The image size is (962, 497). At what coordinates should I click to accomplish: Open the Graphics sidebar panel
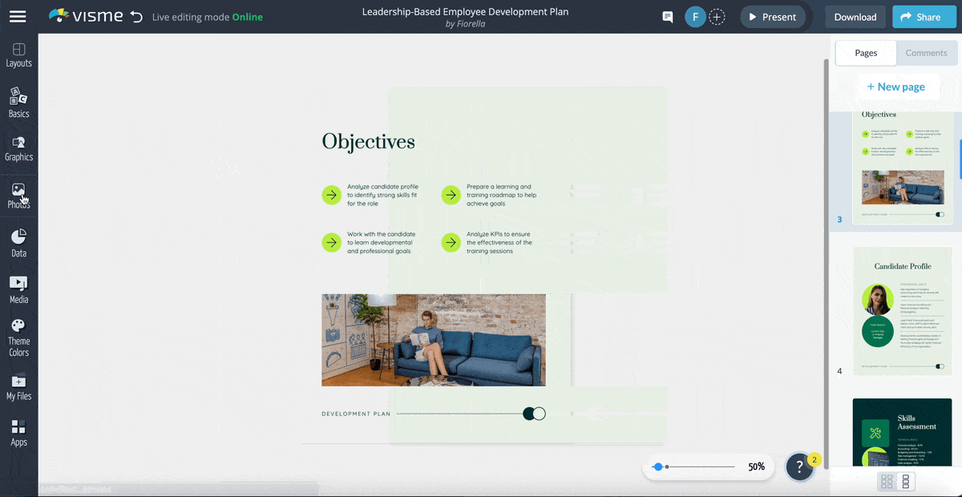pos(18,148)
